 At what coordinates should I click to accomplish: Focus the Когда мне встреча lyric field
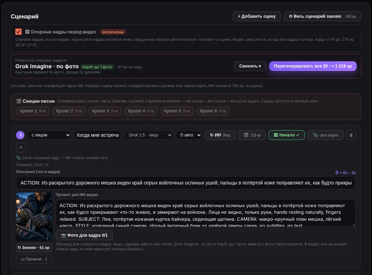click(98, 135)
